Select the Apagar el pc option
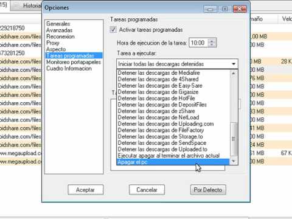Image resolution: width=292 pixels, height=219 pixels. pyautogui.click(x=173, y=162)
